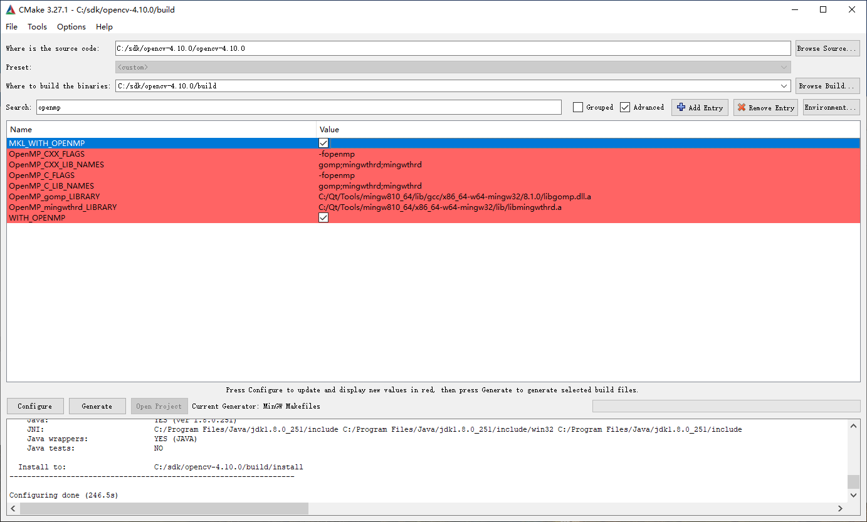This screenshot has height=522, width=867.
Task: Click the Name column header
Action: coord(162,129)
